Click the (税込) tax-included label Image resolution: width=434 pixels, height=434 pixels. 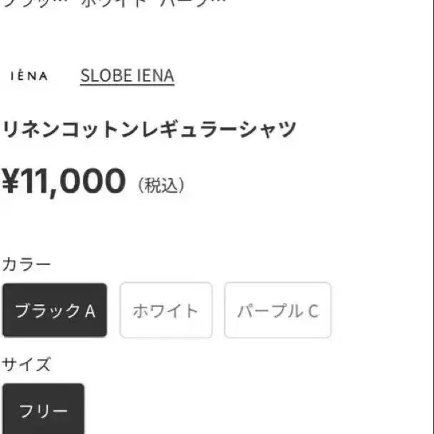pyautogui.click(x=161, y=186)
